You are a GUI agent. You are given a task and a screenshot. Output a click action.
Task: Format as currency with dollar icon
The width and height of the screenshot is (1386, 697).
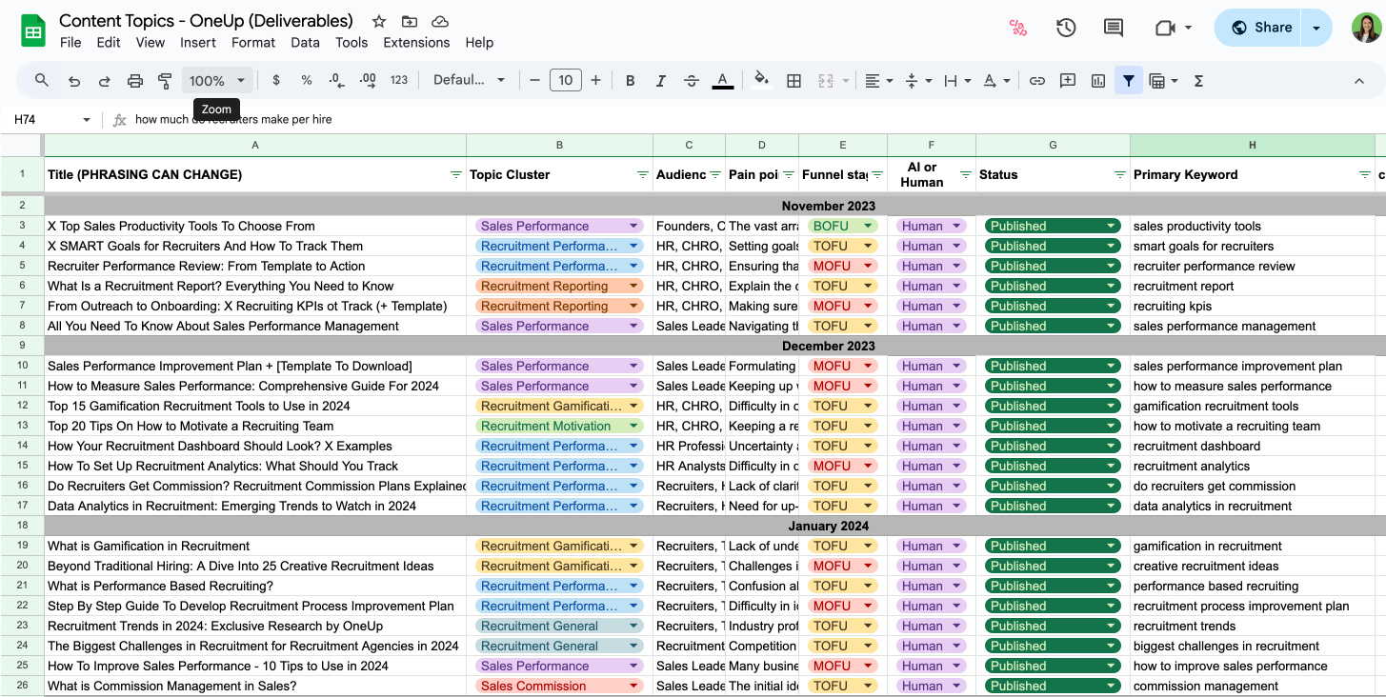276,81
